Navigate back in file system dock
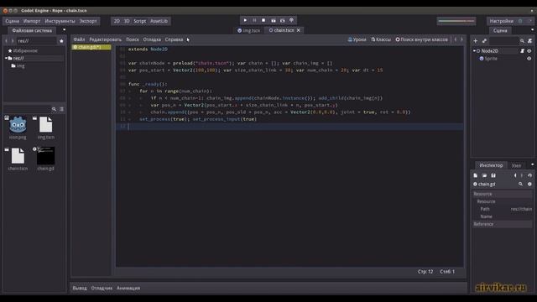 6,41
